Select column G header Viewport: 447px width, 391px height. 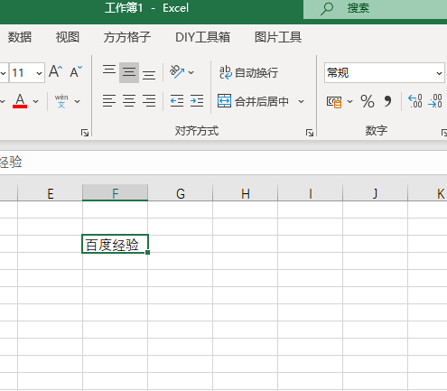[x=181, y=193]
